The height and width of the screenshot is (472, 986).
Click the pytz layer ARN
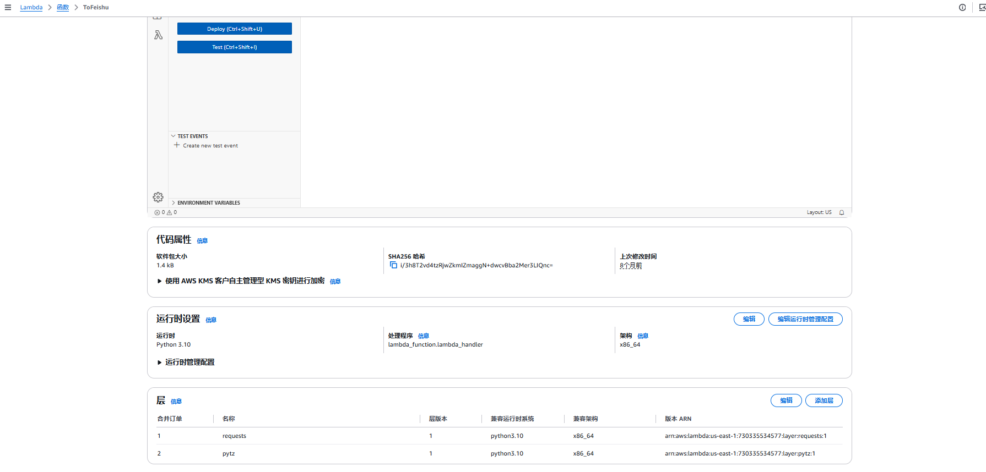click(740, 453)
